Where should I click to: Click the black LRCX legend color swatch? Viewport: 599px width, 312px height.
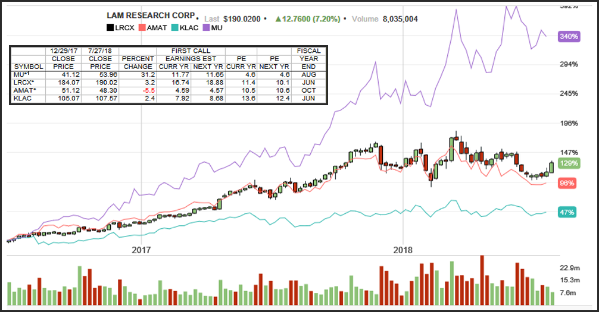click(110, 28)
